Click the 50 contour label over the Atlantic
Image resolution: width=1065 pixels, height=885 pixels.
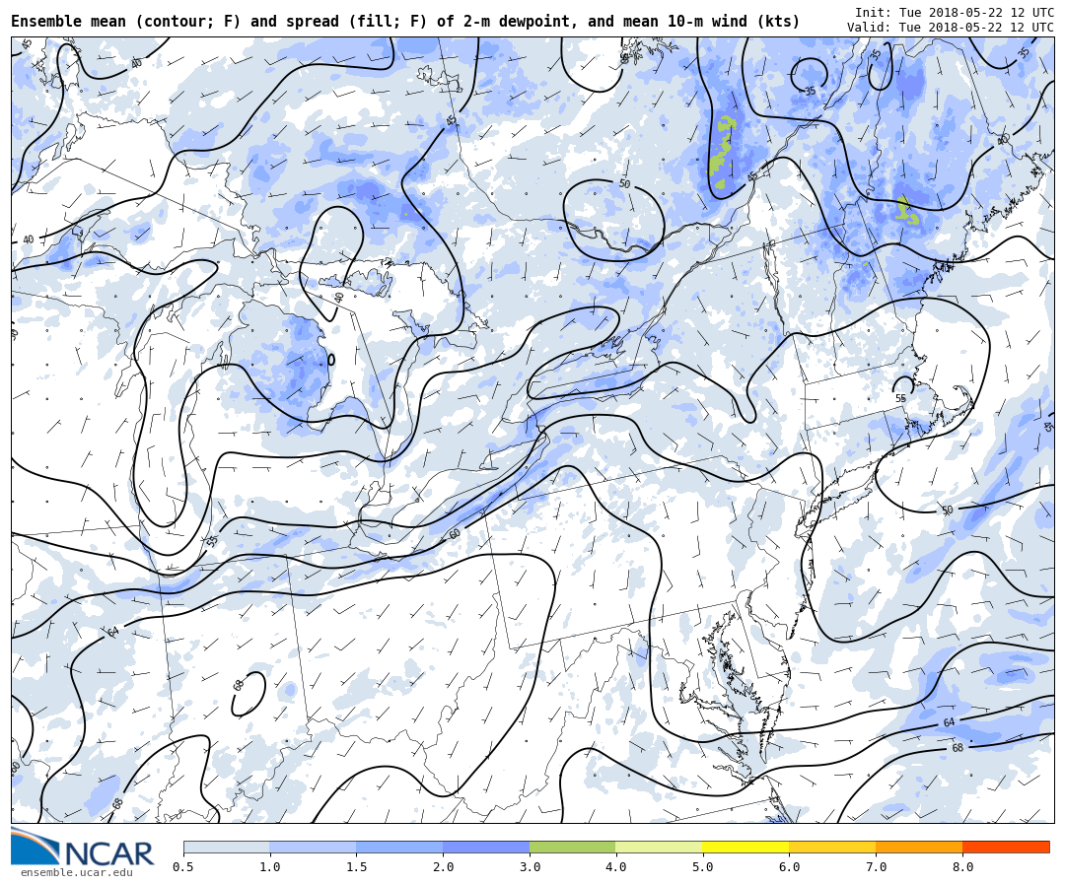[947, 510]
